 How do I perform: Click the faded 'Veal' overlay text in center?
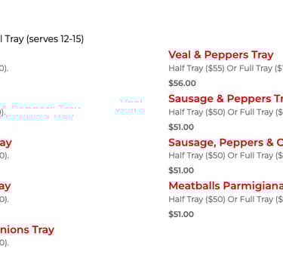tap(130, 106)
